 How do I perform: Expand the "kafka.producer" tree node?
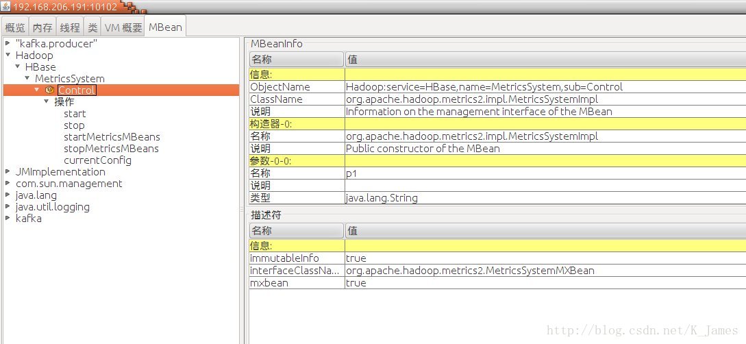8,43
